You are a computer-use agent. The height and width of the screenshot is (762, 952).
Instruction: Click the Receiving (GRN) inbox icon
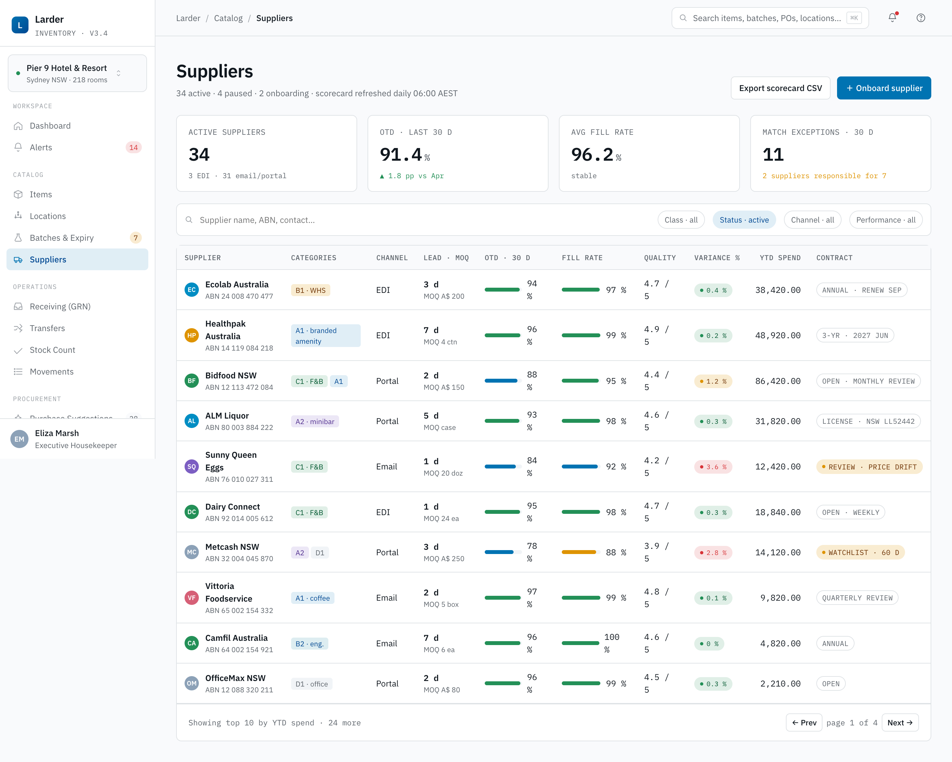(18, 306)
